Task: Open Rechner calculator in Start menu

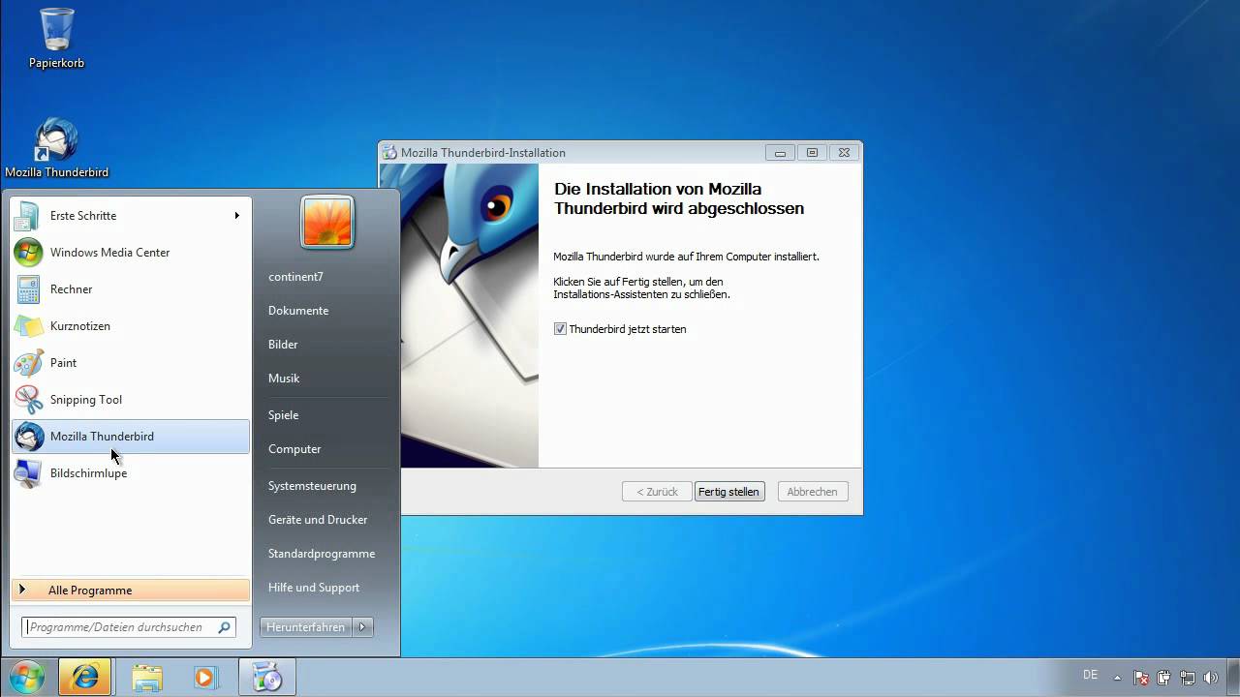Action: [130, 289]
